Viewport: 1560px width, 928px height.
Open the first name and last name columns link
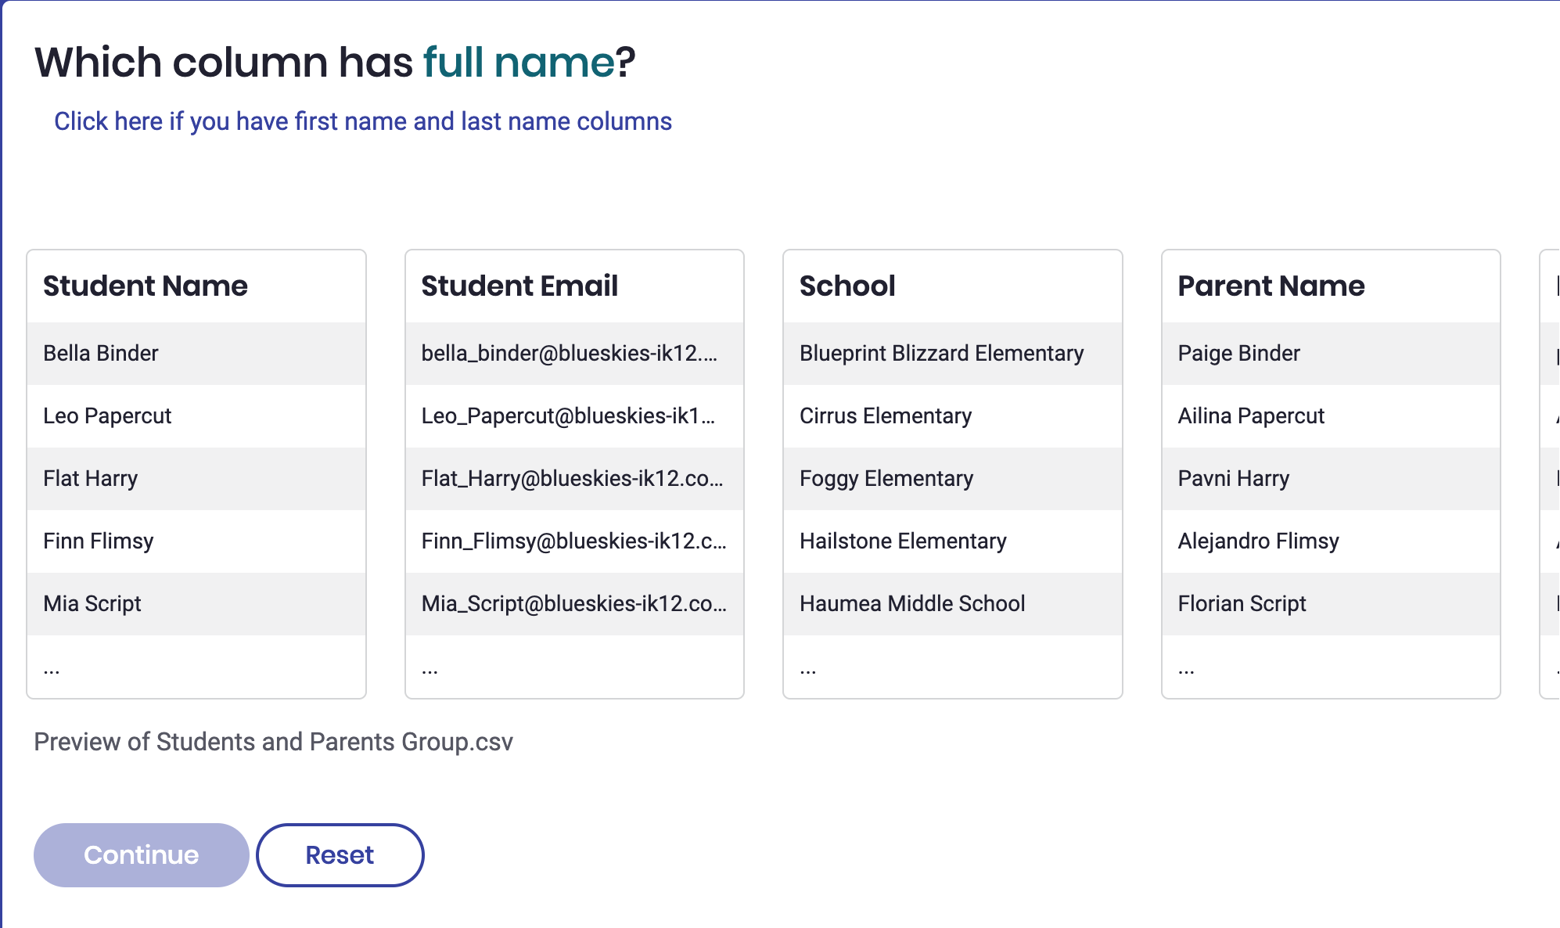coord(363,121)
